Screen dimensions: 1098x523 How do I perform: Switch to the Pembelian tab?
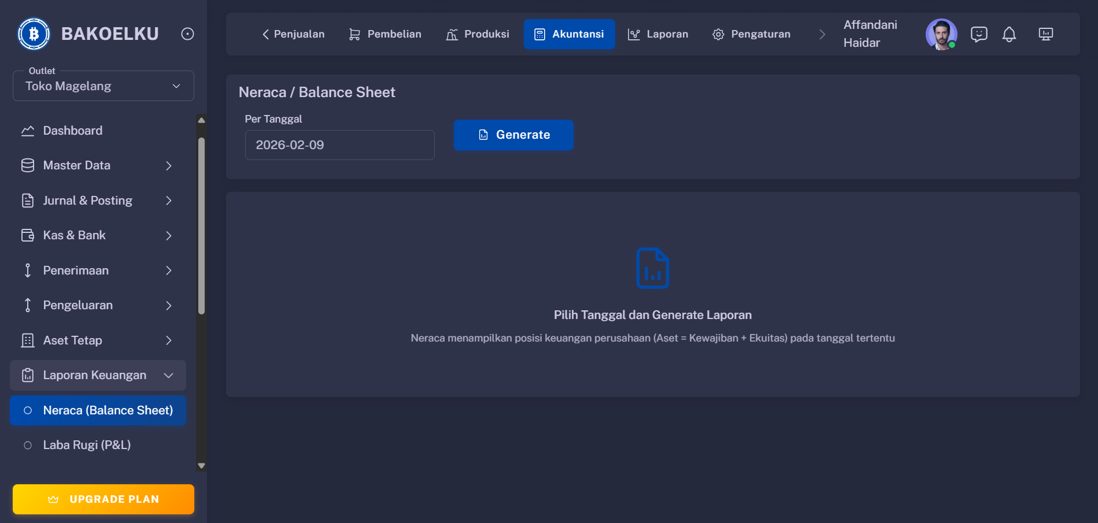pyautogui.click(x=384, y=34)
